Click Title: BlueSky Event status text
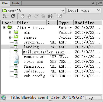103x102 pixels. click(29, 97)
